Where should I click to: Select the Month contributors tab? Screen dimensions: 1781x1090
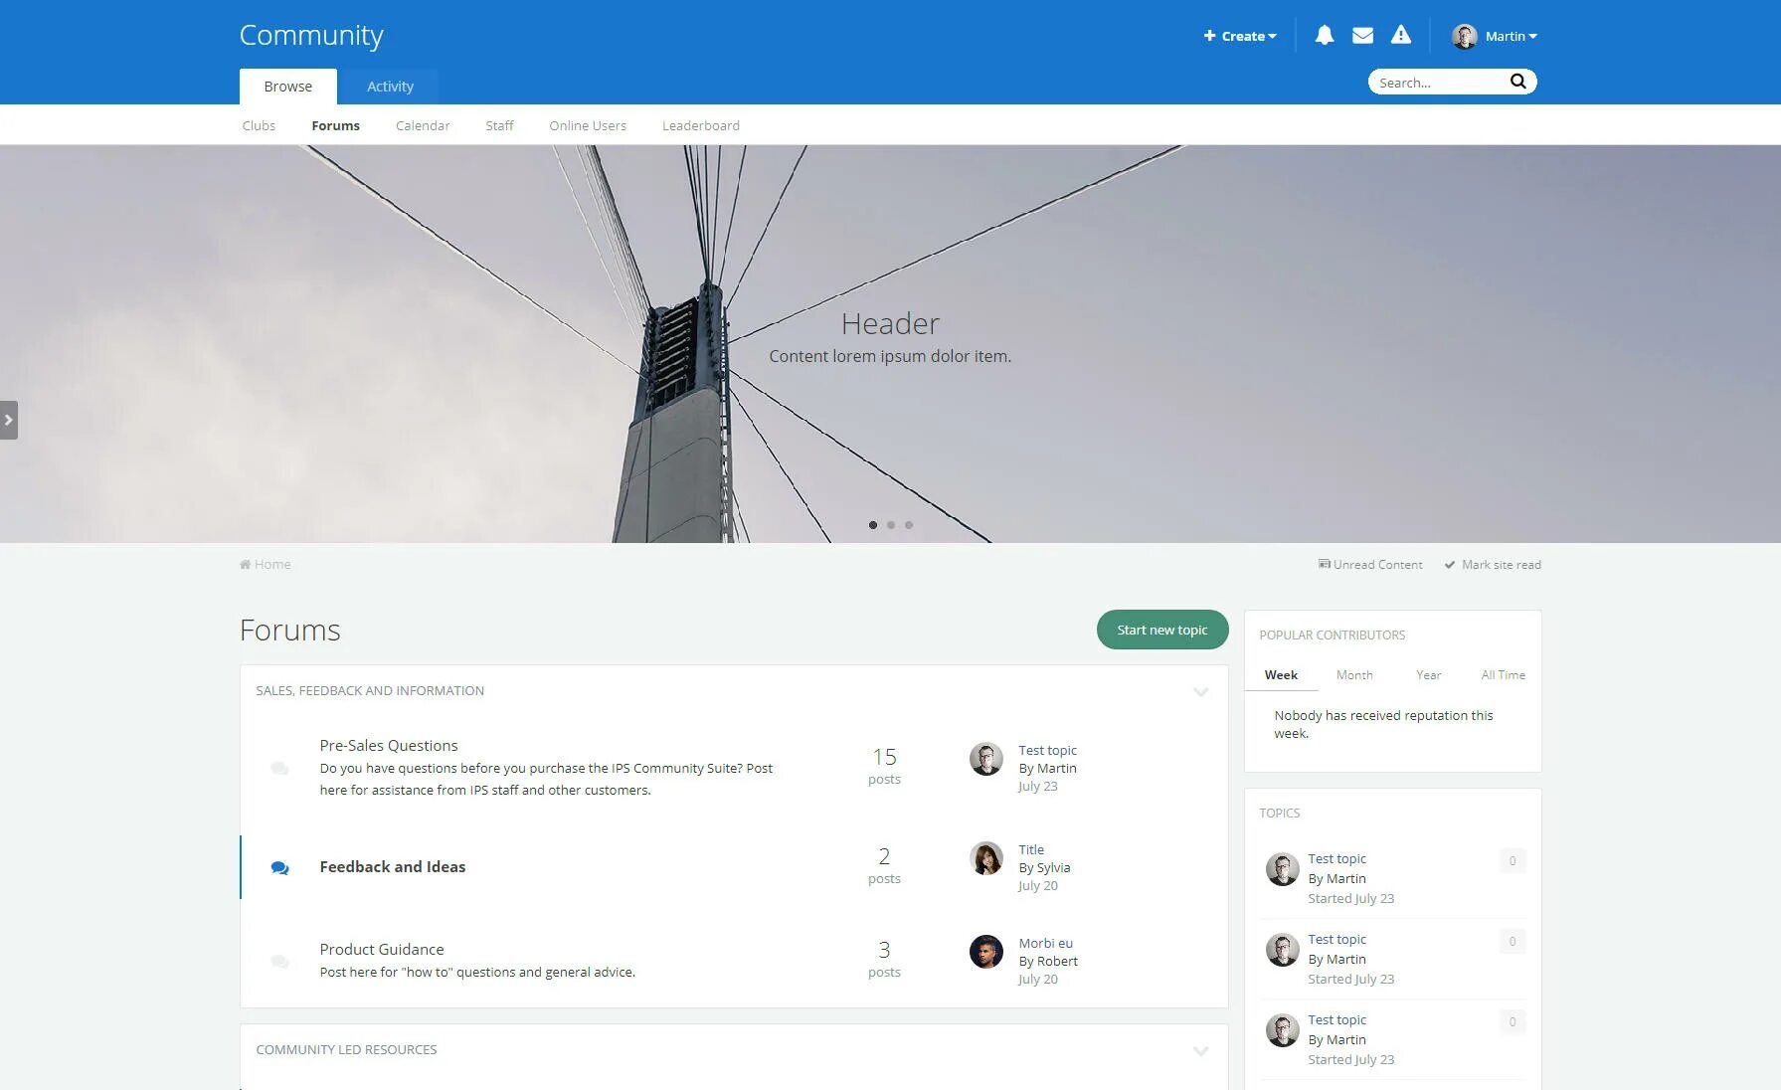tap(1354, 674)
